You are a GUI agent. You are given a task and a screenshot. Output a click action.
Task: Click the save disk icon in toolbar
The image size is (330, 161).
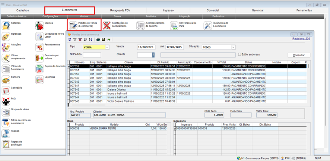pos(103,39)
